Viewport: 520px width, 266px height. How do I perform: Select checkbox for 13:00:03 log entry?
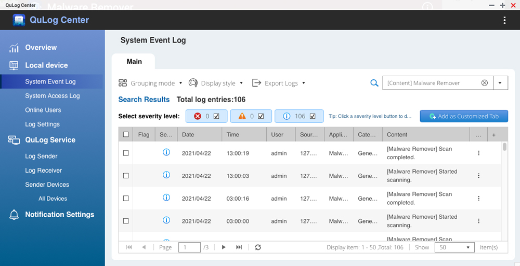coord(126,176)
